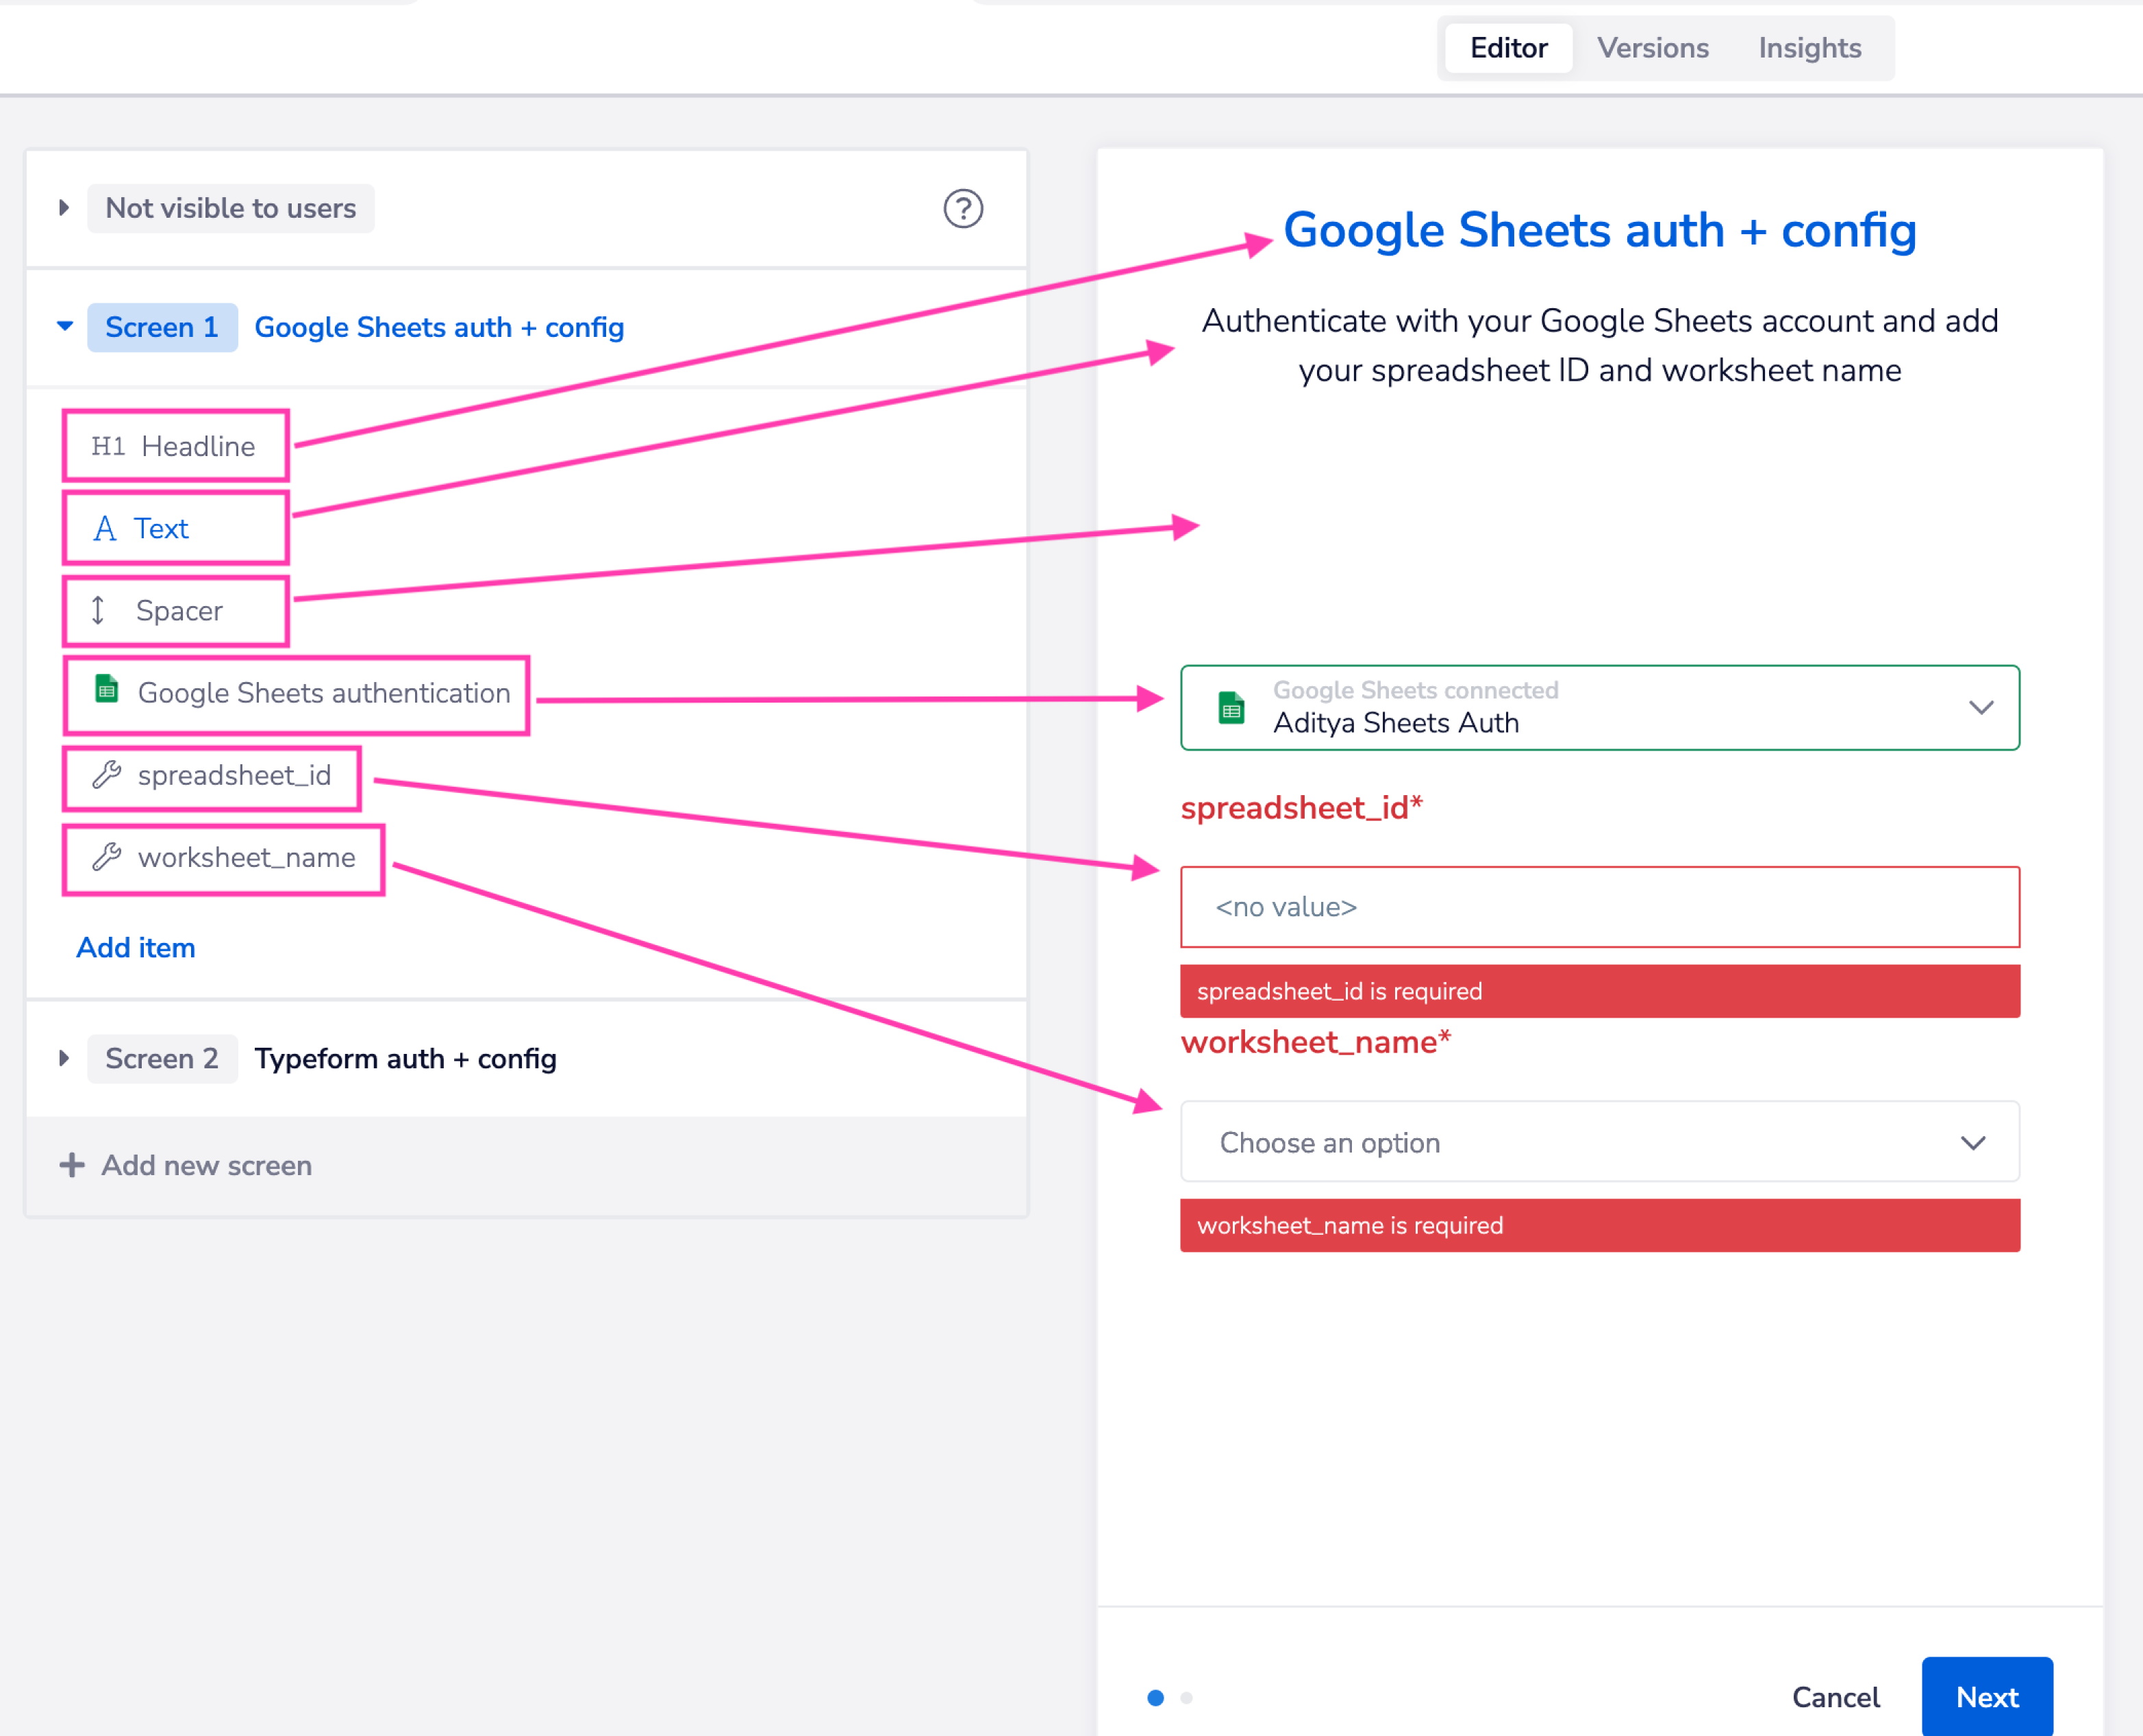This screenshot has width=2143, height=1736.
Task: Click the Cancel button
Action: 1835,1697
